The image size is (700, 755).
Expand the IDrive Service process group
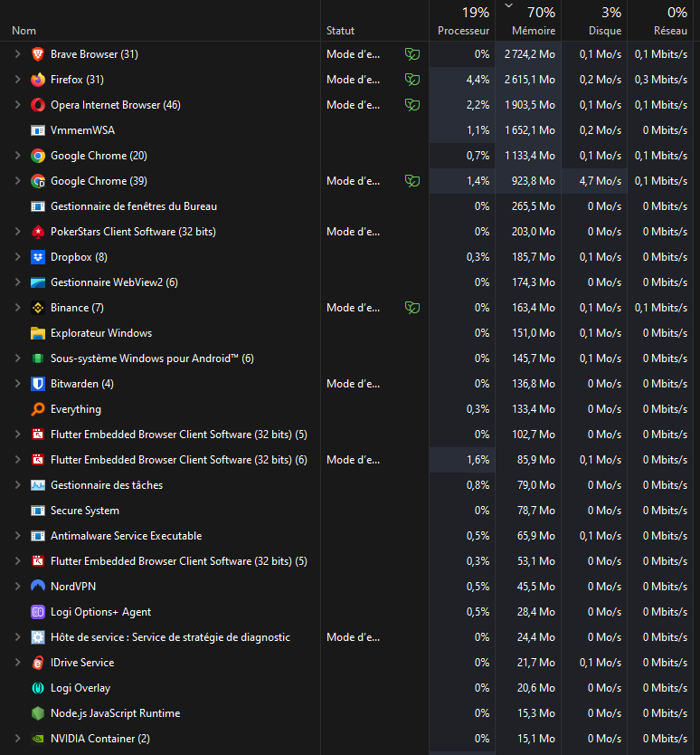tap(18, 663)
